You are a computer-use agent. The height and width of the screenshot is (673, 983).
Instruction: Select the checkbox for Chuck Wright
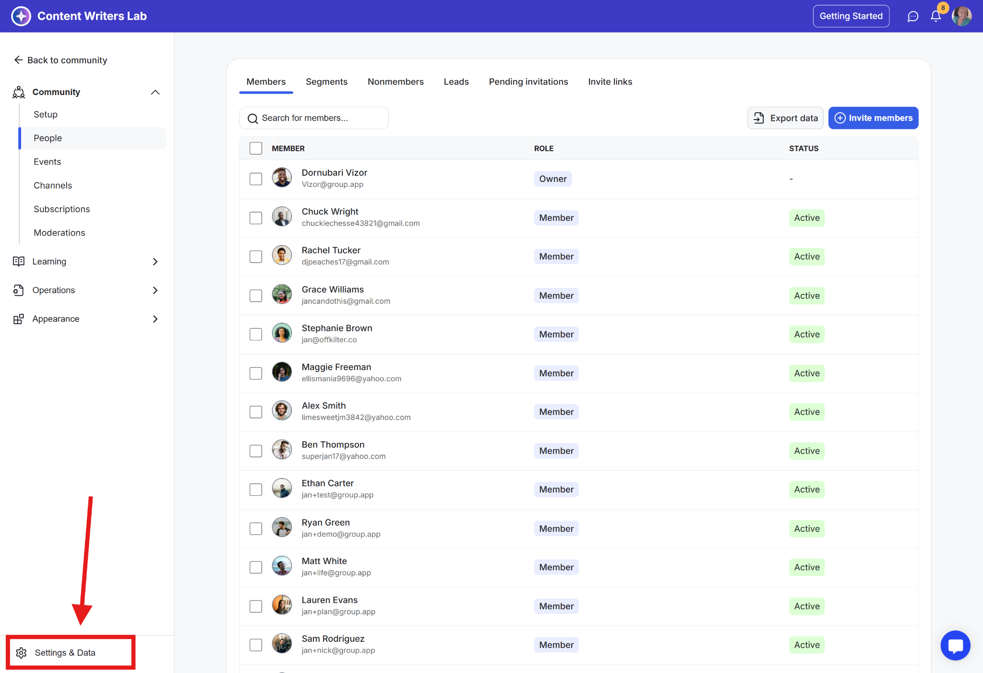point(256,218)
